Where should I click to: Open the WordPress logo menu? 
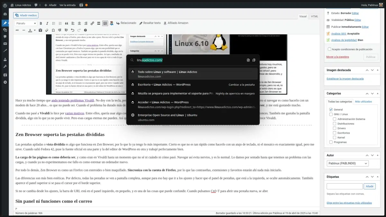5,5
